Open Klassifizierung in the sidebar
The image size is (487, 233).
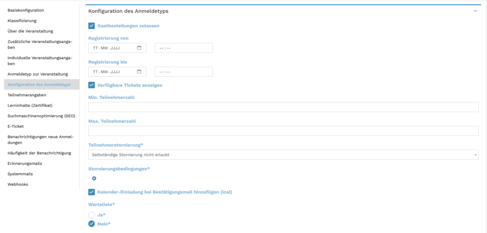tap(22, 21)
